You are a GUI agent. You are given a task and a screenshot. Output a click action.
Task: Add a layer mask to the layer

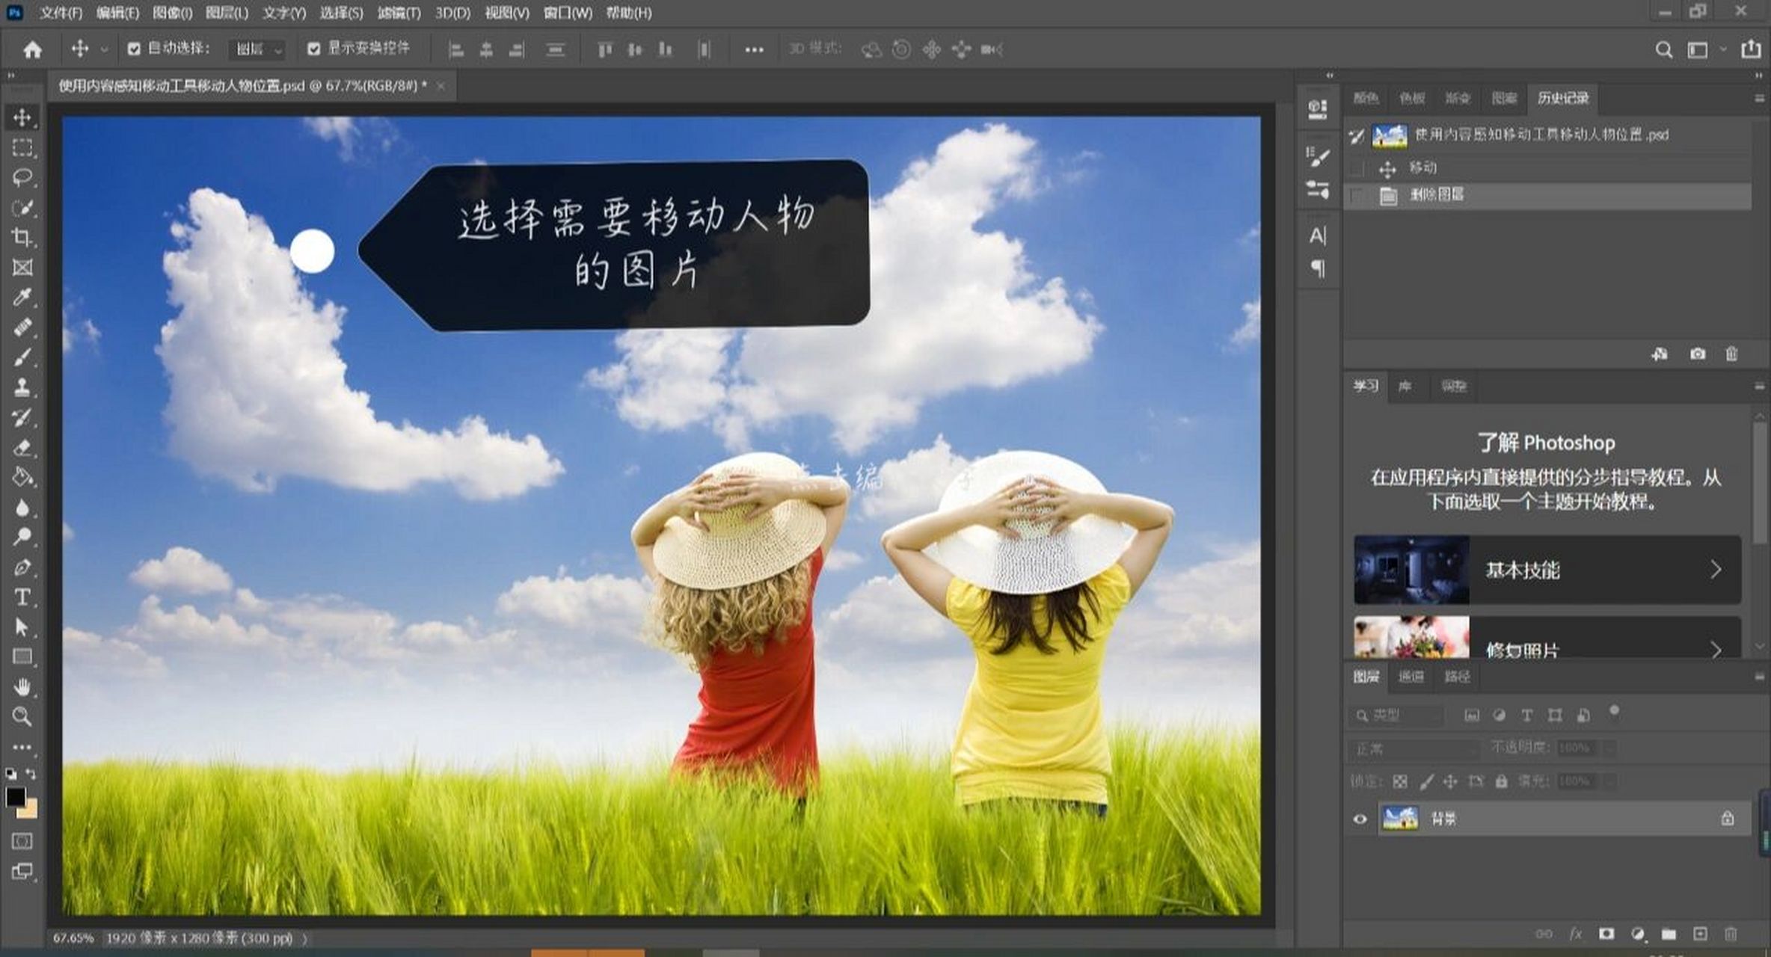[x=1605, y=934]
